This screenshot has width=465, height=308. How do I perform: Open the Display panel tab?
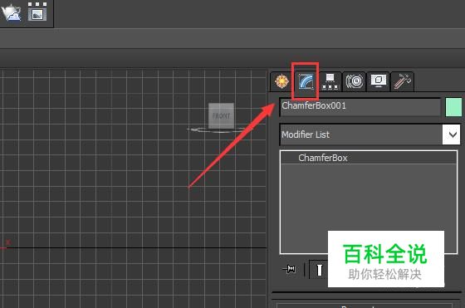tap(378, 81)
